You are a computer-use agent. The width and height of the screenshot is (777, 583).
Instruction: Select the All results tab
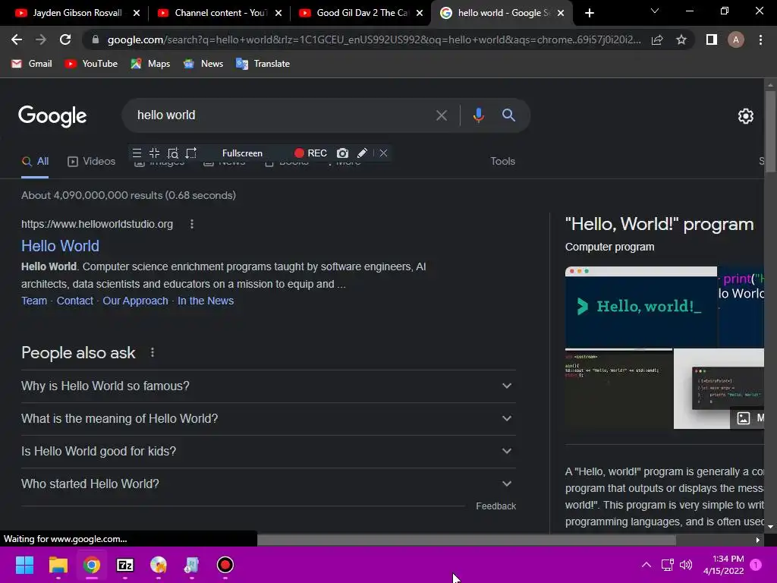point(35,161)
